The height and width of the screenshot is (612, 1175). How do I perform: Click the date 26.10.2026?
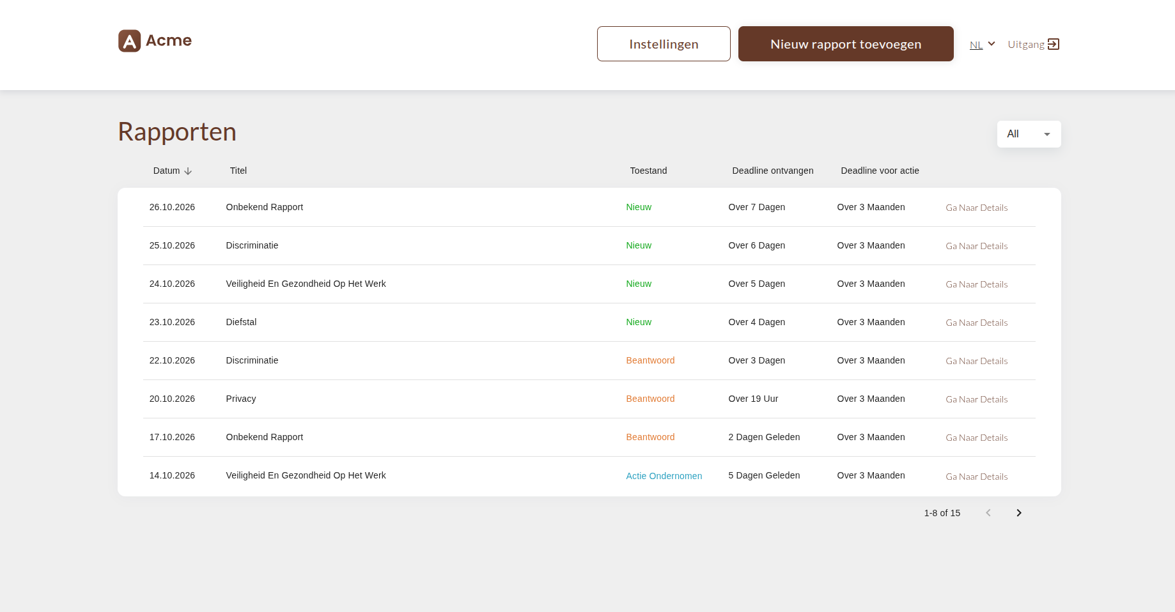[x=172, y=207]
